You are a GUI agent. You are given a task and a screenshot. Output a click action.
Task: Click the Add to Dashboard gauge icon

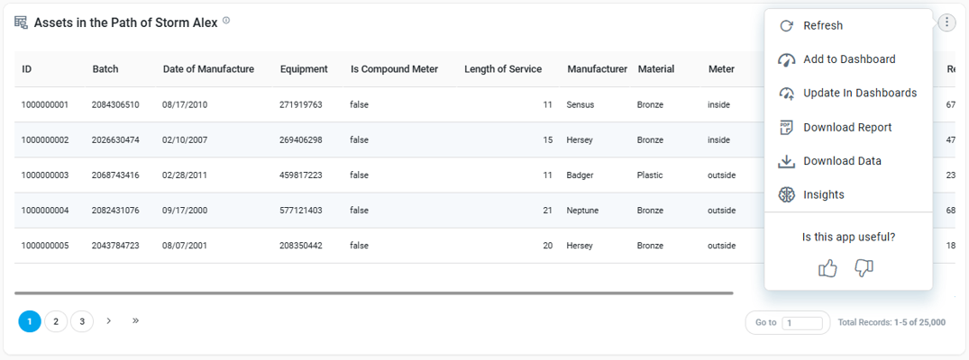click(x=786, y=59)
